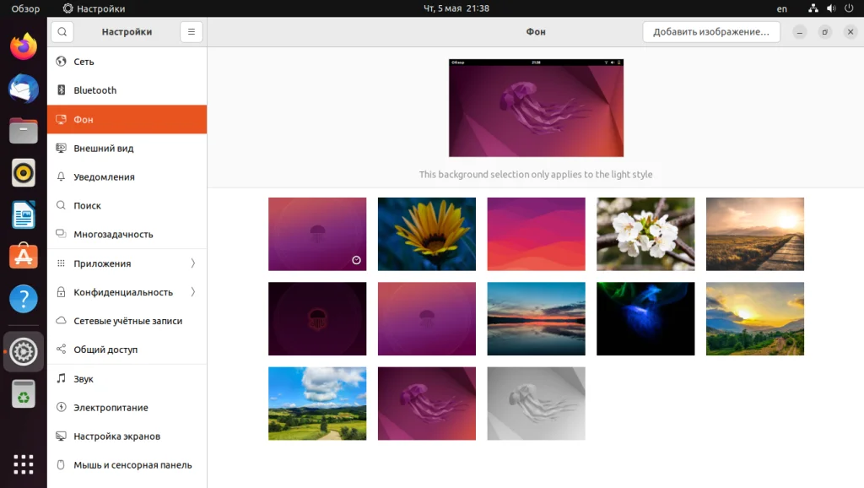
Task: Click the Сеть globe icon in sidebar
Action: 60,61
